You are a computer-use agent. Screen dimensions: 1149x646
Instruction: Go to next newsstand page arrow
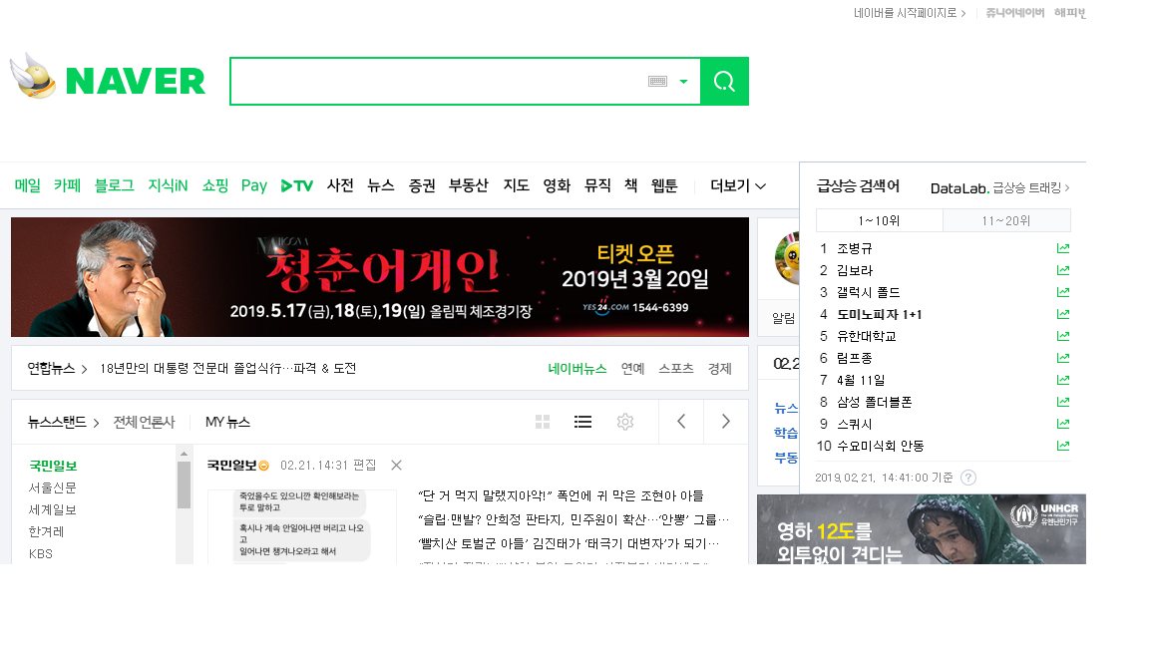[725, 421]
